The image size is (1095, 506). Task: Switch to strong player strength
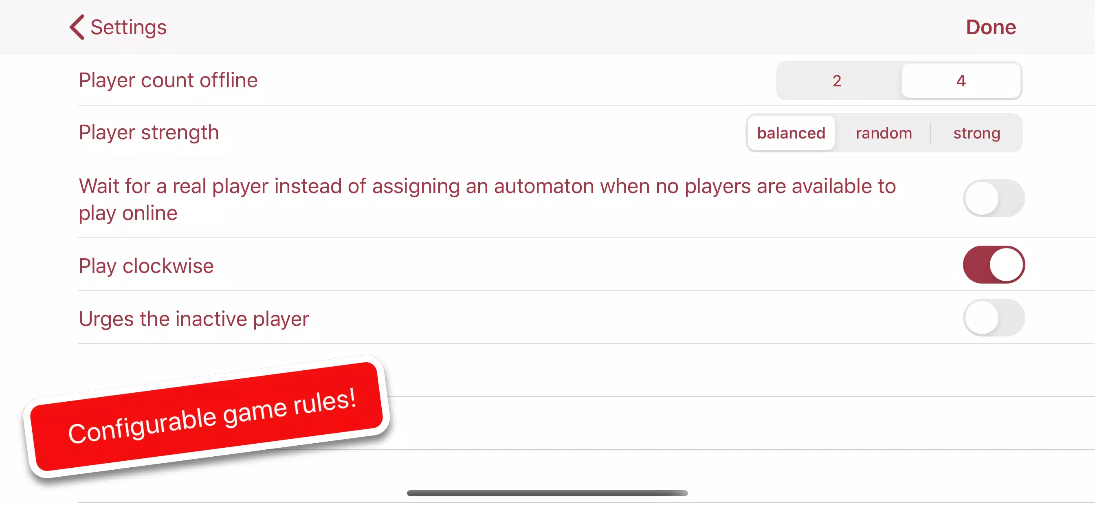pyautogui.click(x=976, y=133)
